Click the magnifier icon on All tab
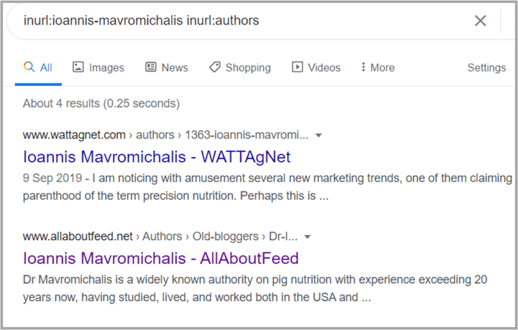The height and width of the screenshot is (330, 518). 29,67
